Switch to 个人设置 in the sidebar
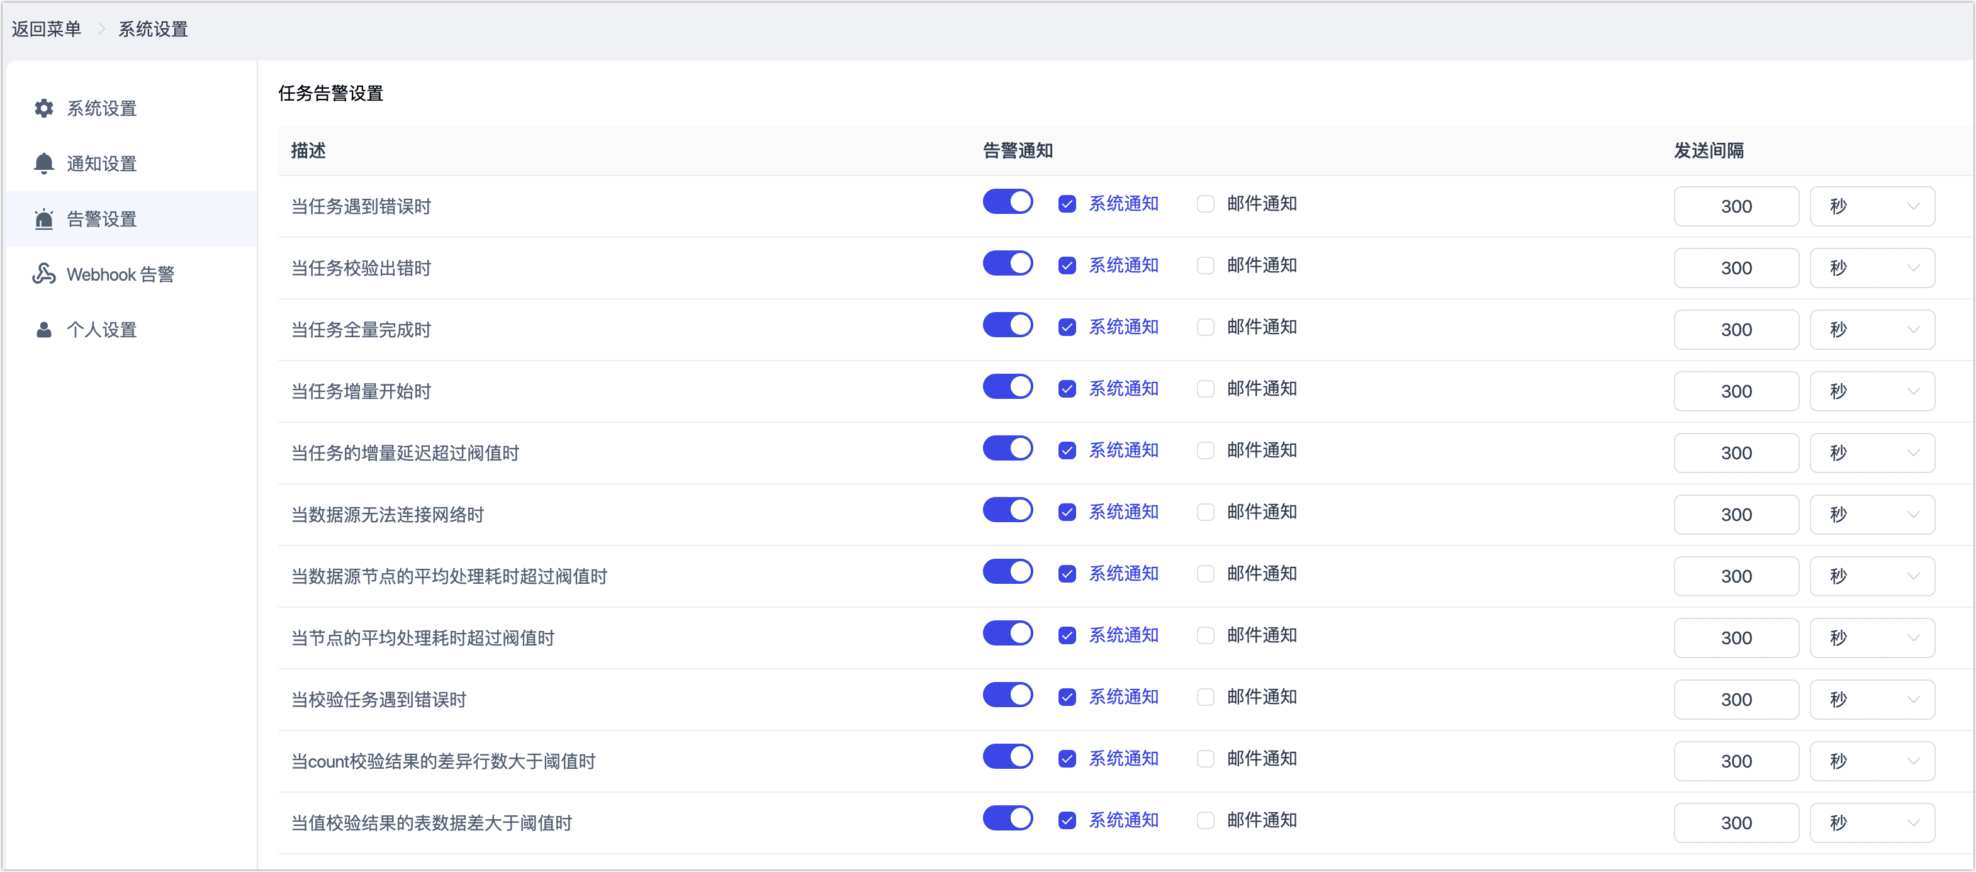The width and height of the screenshot is (1976, 872). (x=101, y=330)
